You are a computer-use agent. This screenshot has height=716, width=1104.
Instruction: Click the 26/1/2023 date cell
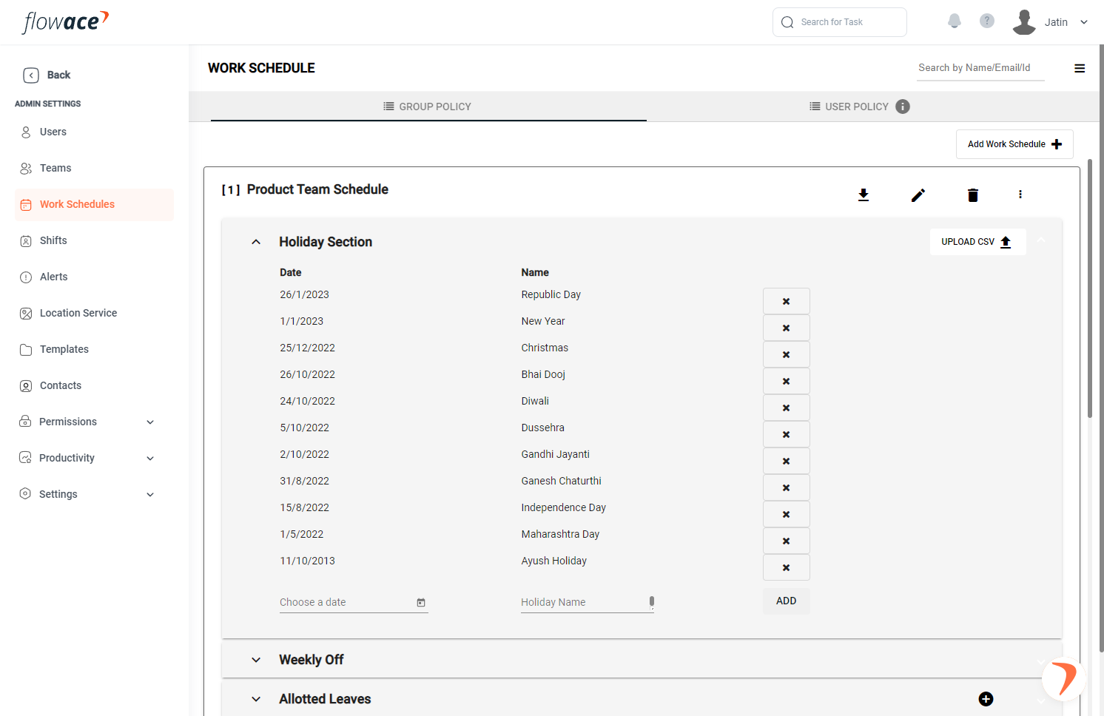[x=304, y=294]
